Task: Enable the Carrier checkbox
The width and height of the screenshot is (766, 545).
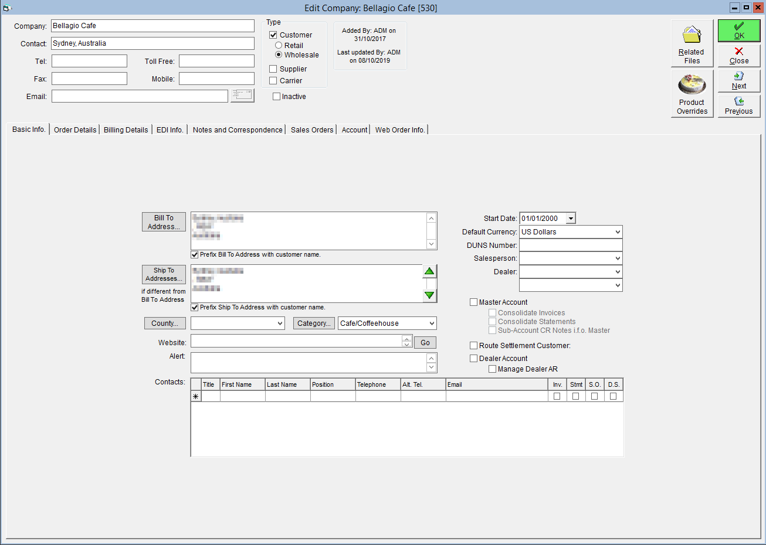Action: click(x=273, y=81)
